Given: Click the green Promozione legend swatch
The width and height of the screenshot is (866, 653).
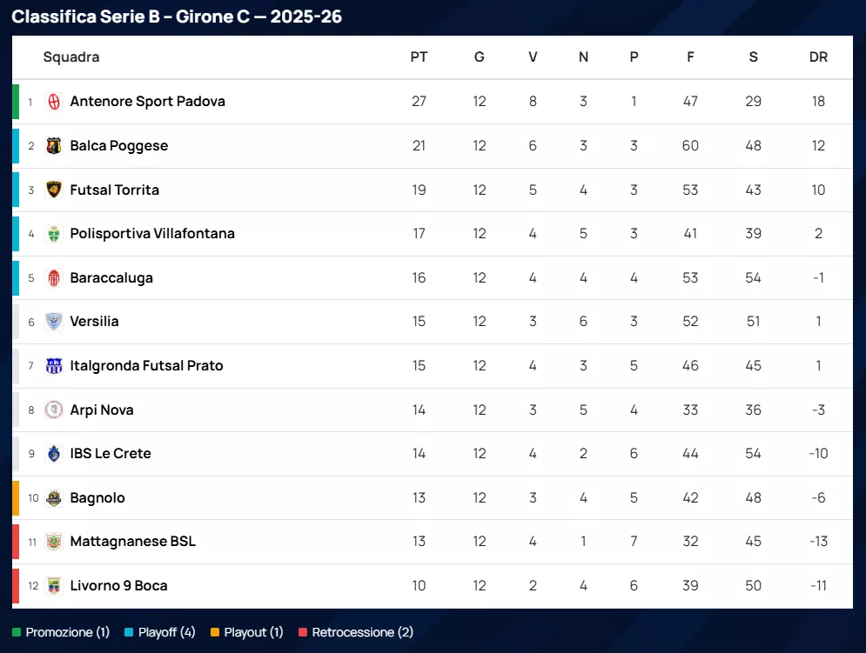Looking at the screenshot, I should (17, 633).
